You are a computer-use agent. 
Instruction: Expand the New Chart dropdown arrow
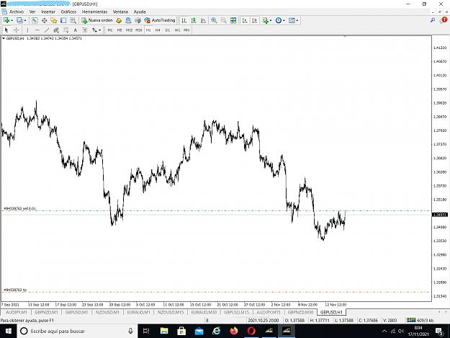point(12,21)
